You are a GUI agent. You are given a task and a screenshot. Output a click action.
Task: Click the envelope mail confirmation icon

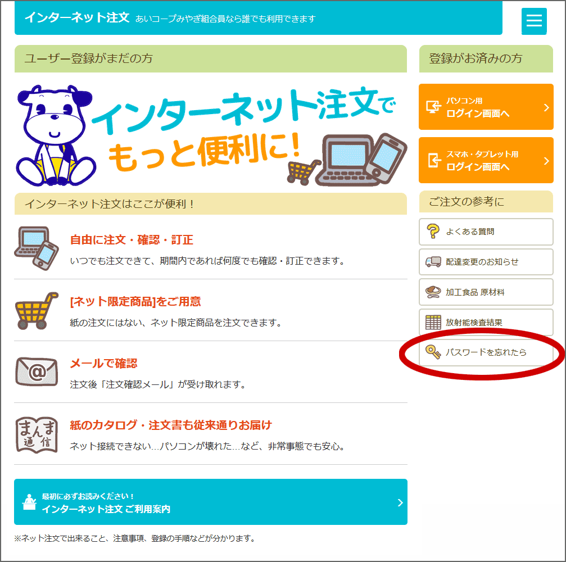(37, 371)
